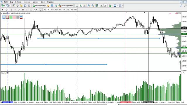Select the text label 'T' tool

click(31, 10)
